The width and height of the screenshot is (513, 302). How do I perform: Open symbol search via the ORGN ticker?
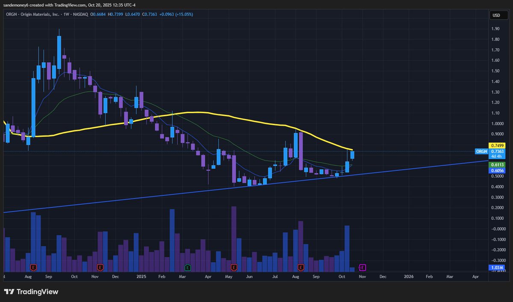tap(11, 14)
